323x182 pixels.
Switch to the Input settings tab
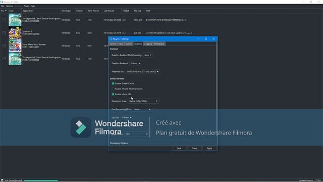121,44
